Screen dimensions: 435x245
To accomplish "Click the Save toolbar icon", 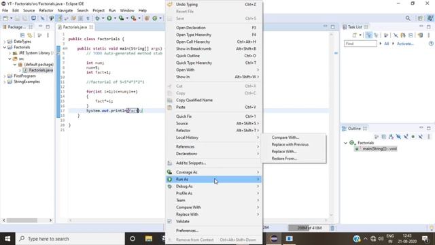I will point(17,18).
